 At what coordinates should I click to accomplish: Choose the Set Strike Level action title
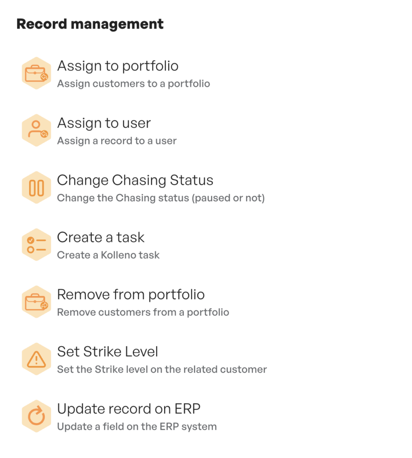coord(107,352)
